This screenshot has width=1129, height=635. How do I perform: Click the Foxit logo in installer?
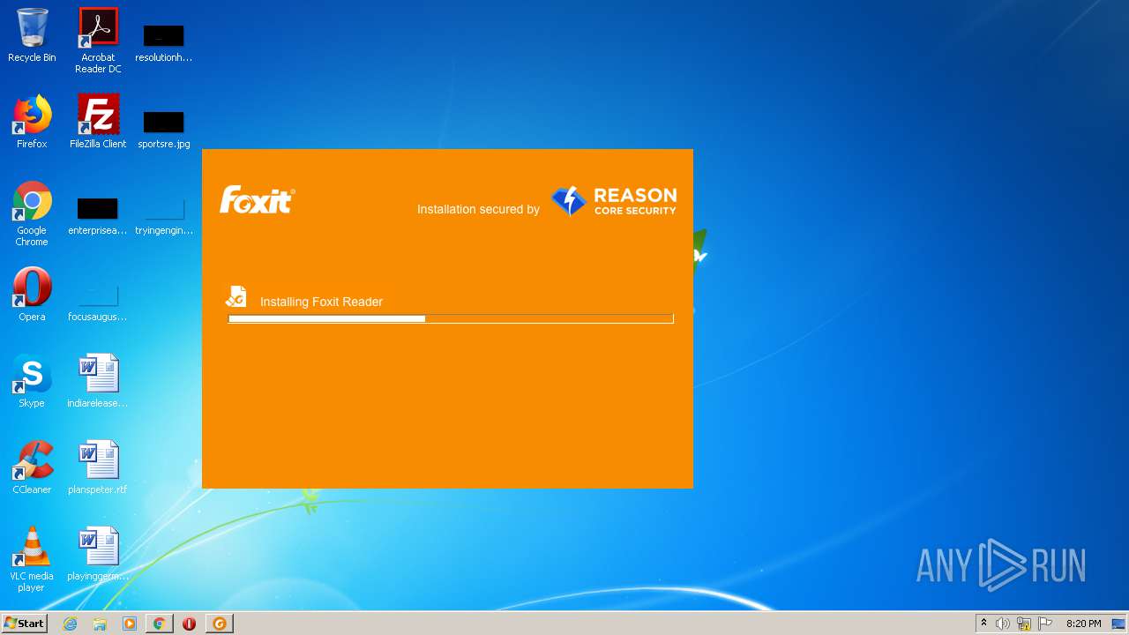click(257, 200)
